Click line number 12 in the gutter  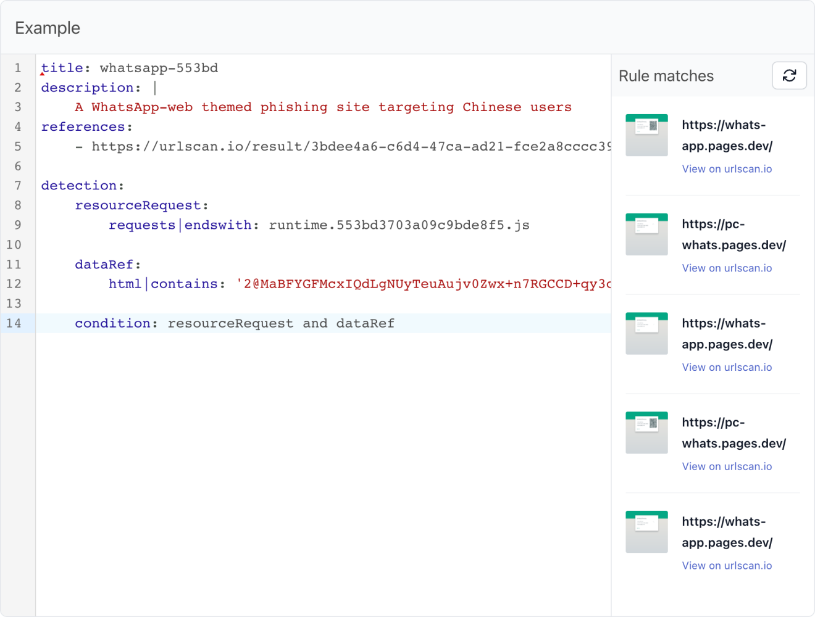pyautogui.click(x=14, y=284)
